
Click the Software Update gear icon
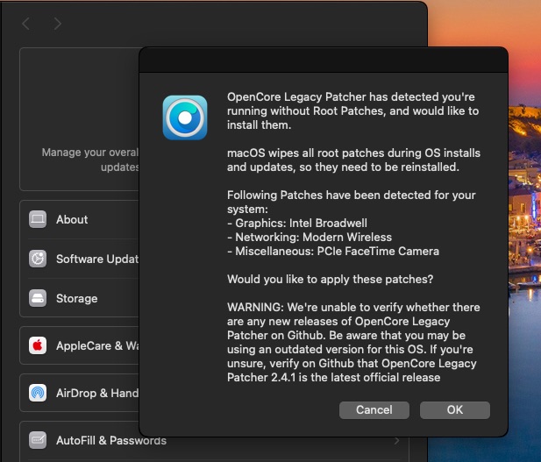coord(38,259)
